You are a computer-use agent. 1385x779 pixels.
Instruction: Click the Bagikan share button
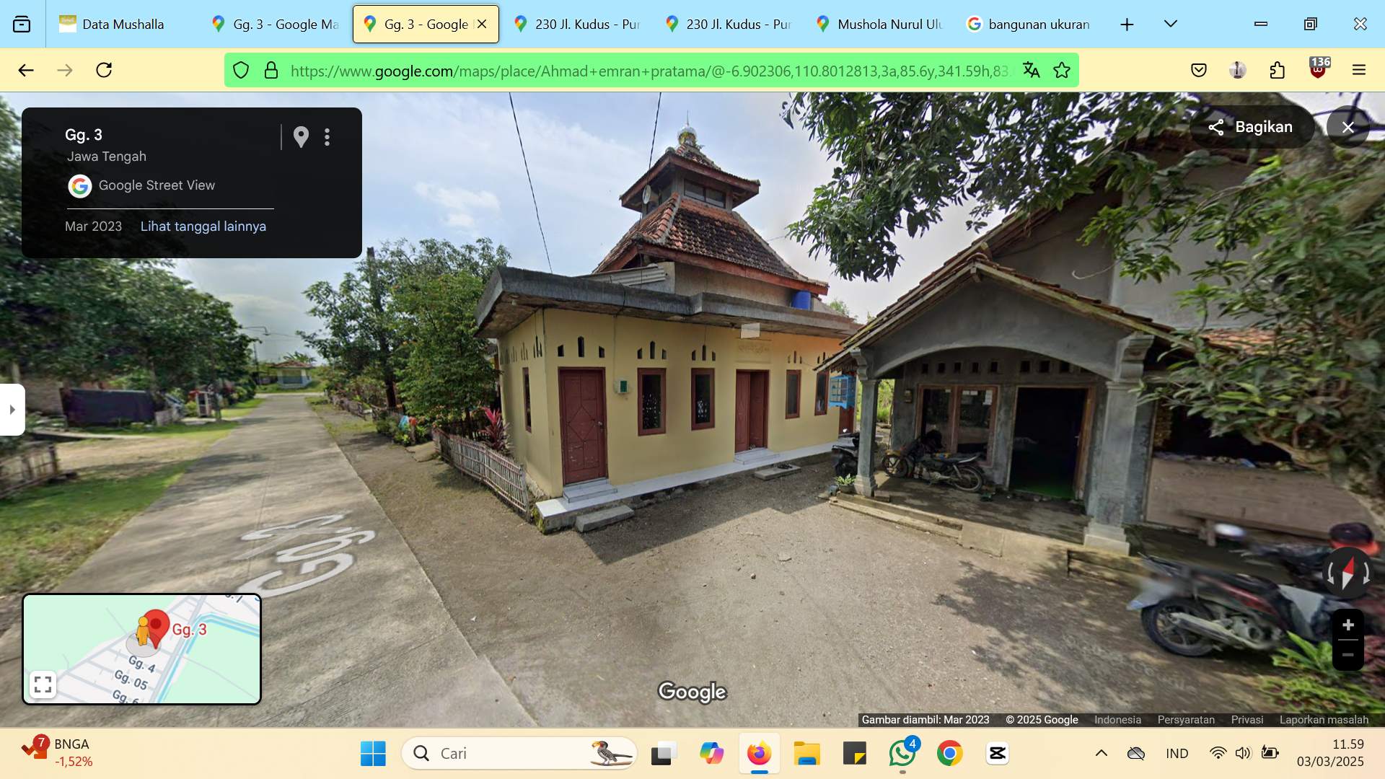pos(1251,127)
